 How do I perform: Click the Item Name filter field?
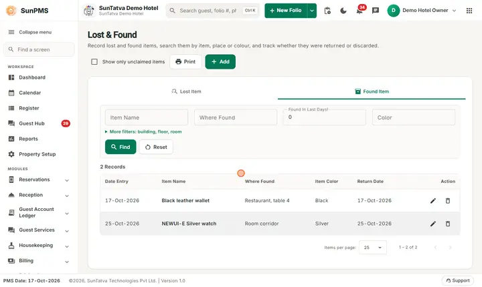[x=147, y=117]
